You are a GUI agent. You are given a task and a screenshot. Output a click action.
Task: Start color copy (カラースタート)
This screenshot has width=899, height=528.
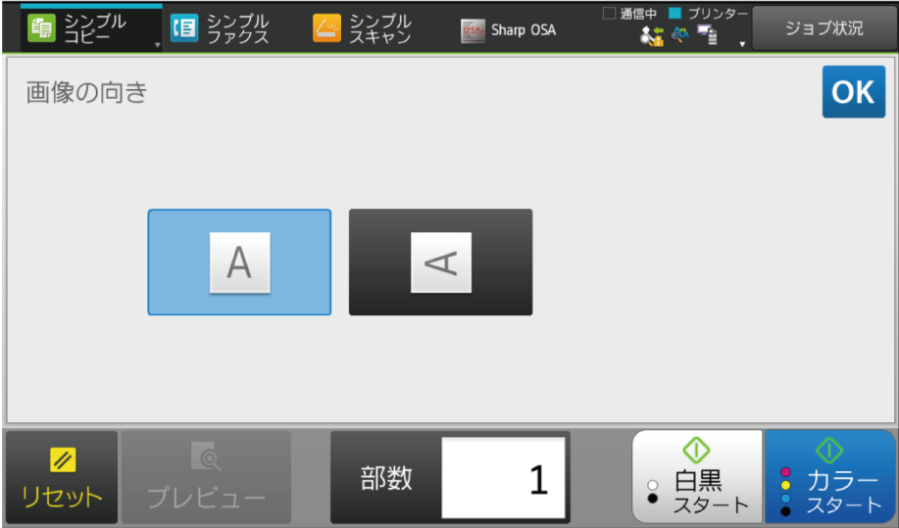tap(830, 476)
